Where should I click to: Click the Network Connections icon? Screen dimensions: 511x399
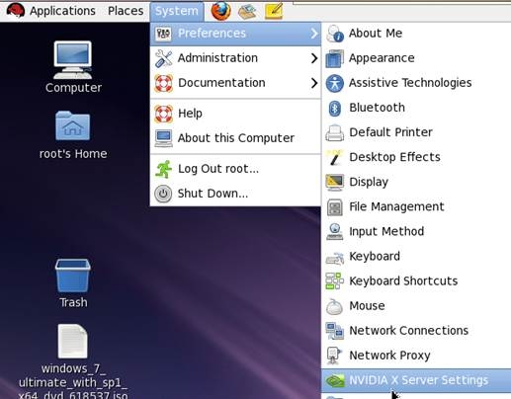point(335,331)
